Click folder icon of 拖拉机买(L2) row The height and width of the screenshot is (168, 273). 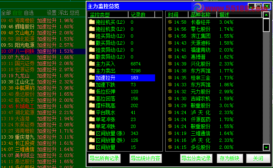point(92,22)
